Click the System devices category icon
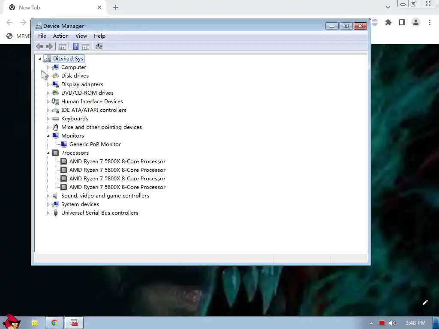This screenshot has width=439, height=329. pyautogui.click(x=56, y=204)
